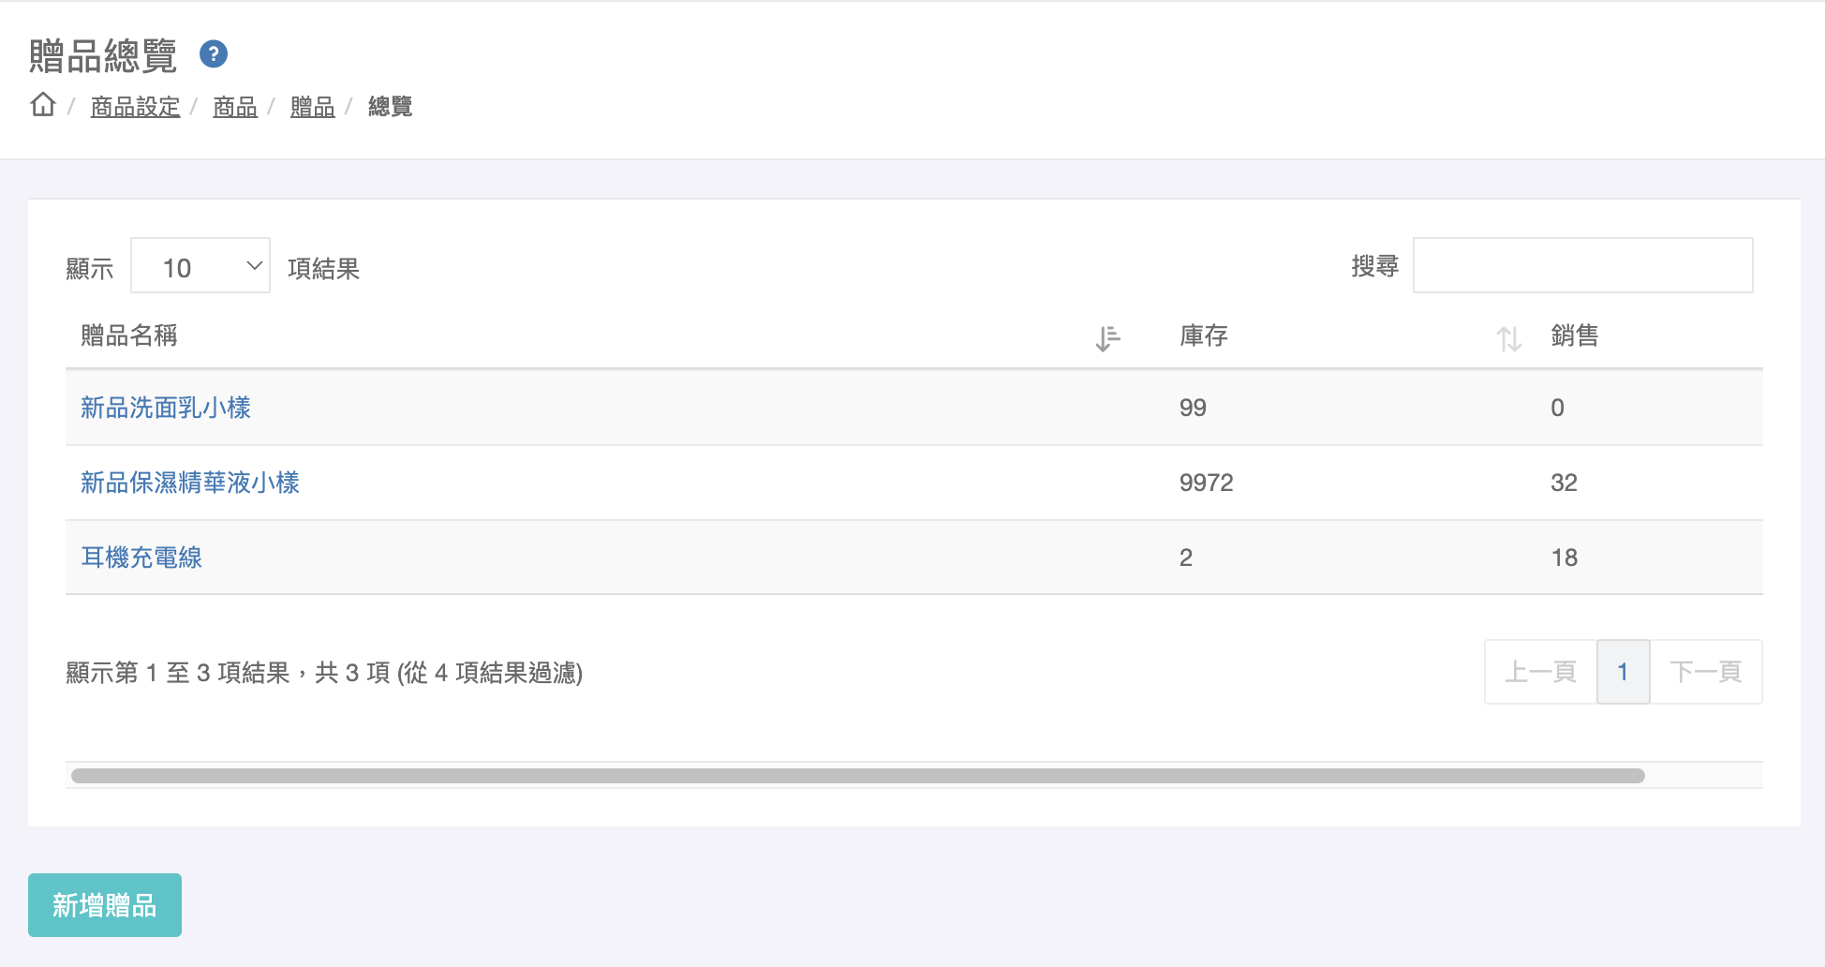This screenshot has height=967, width=1825.
Task: Expand the page size selector showing 10
Action: coord(200,266)
